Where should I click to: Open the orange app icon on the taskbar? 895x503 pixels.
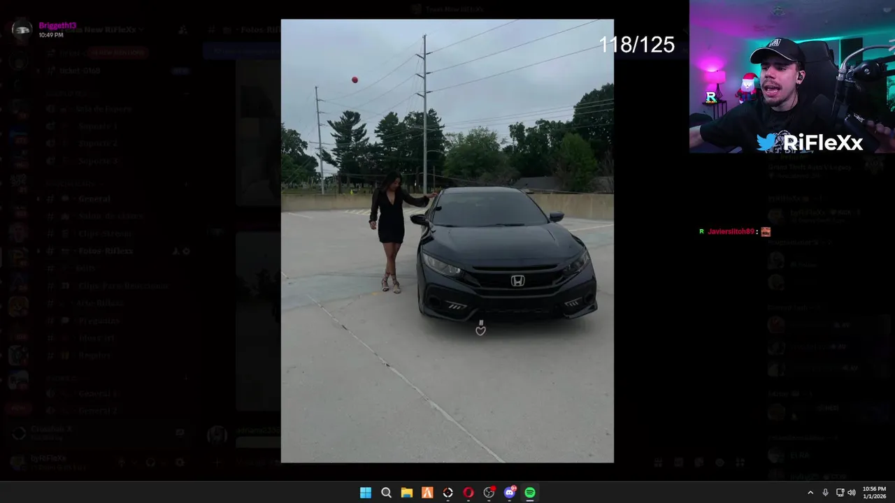(427, 493)
